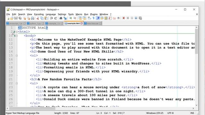Switch to the javascript_1.js tab
The height and width of the screenshot is (115, 205).
[16, 23]
